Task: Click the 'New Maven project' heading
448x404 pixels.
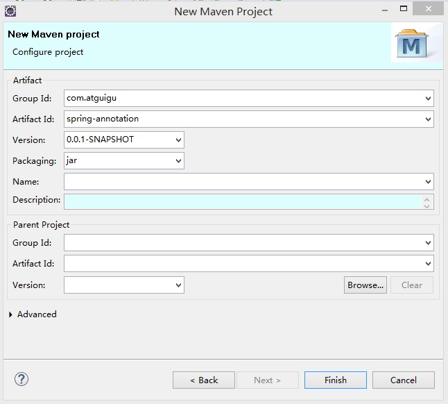Action: tap(53, 34)
